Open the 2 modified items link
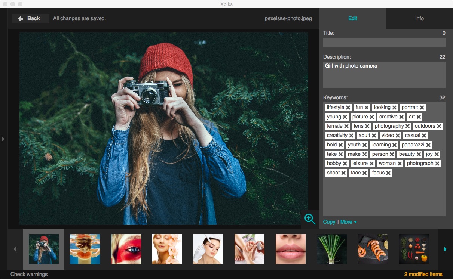The height and width of the screenshot is (279, 453). pyautogui.click(x=424, y=274)
